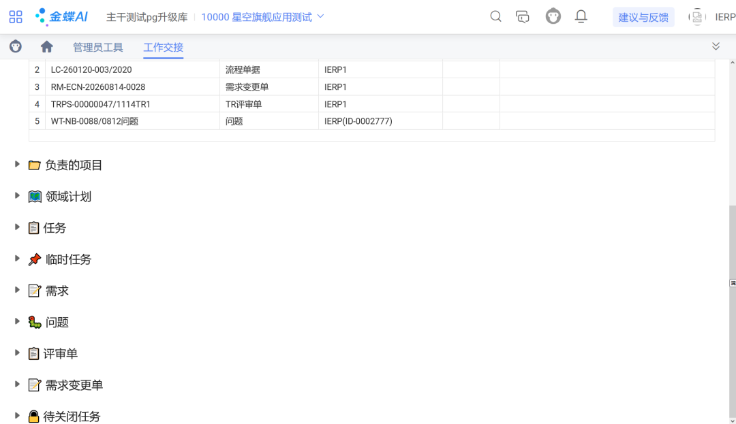Expand the 需求变更单 section

[x=17, y=384]
